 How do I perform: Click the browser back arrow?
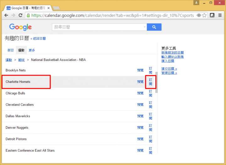(x=6, y=15)
